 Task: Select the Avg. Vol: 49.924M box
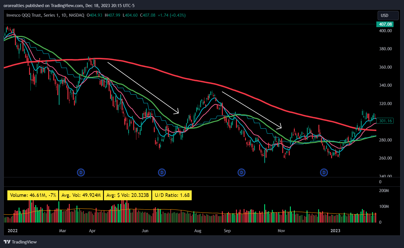(81, 195)
